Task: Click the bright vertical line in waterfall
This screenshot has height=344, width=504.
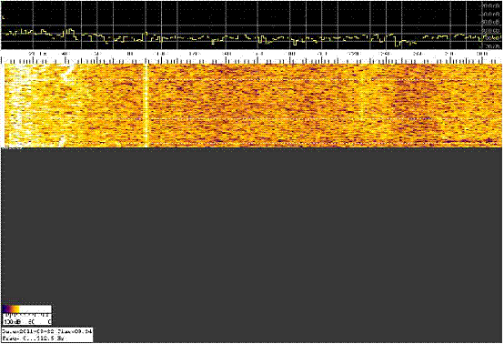Action: click(146, 106)
